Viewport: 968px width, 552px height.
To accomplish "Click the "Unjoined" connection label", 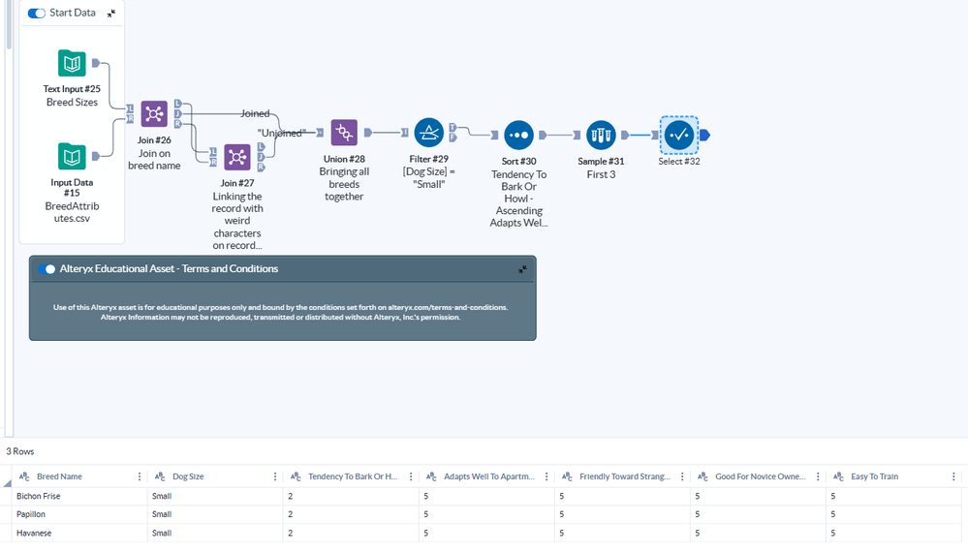I will pyautogui.click(x=281, y=133).
